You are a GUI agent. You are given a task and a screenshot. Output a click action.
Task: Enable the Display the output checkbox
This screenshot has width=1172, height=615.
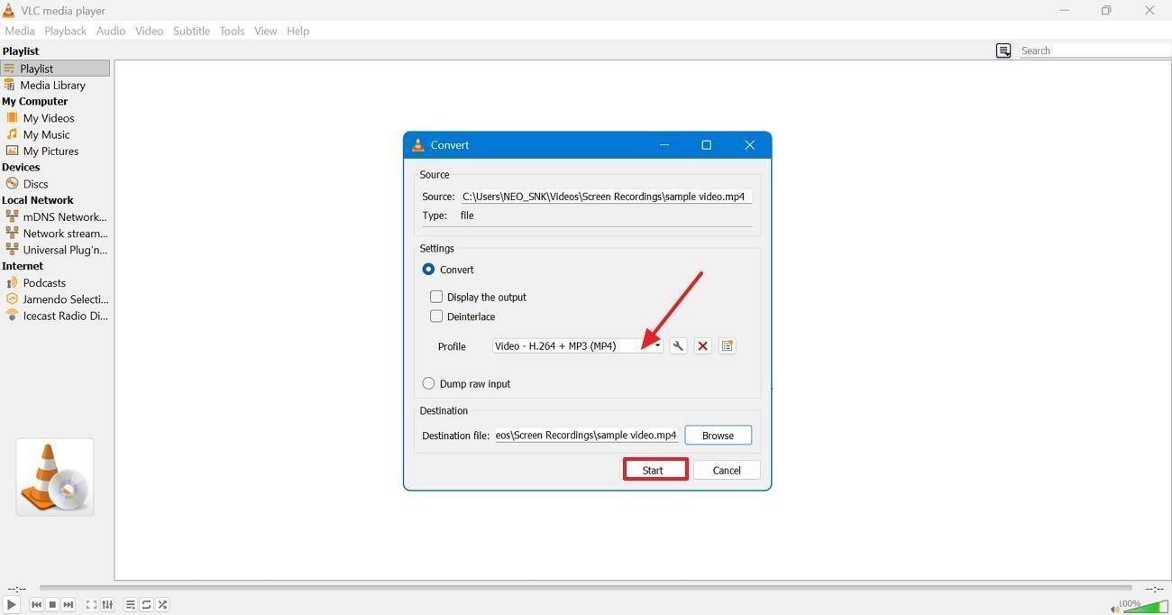pyautogui.click(x=436, y=296)
